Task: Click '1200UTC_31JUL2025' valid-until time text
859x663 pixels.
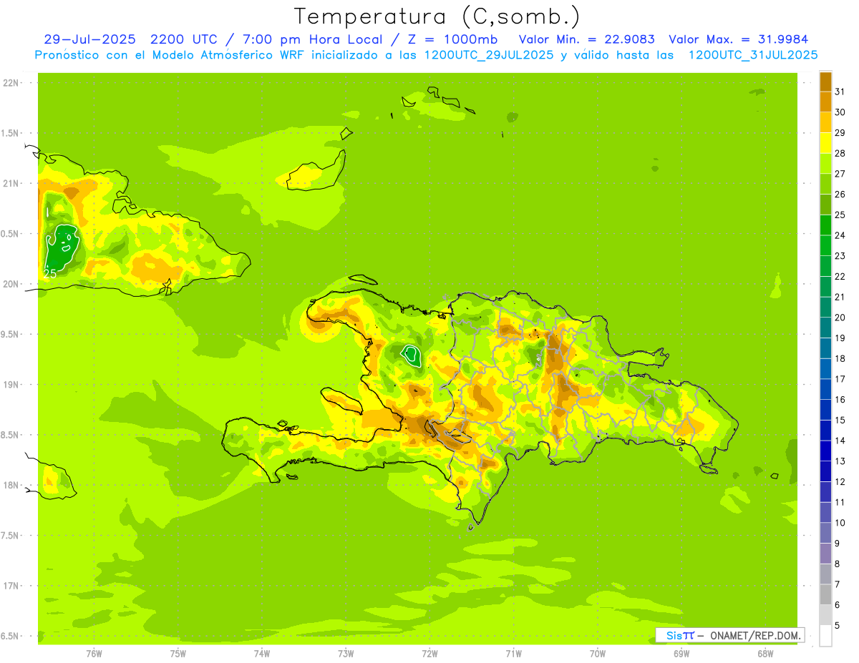Action: (753, 55)
